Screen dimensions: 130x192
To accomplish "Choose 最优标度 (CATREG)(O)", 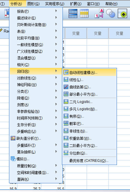I will (89, 161).
